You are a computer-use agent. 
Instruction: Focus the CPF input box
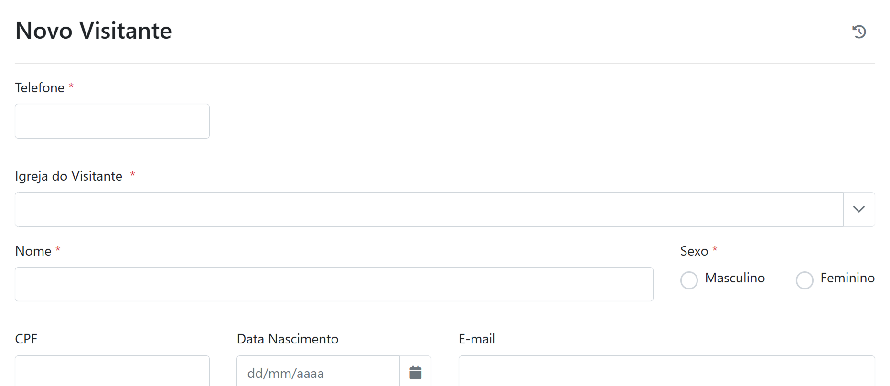(112, 371)
